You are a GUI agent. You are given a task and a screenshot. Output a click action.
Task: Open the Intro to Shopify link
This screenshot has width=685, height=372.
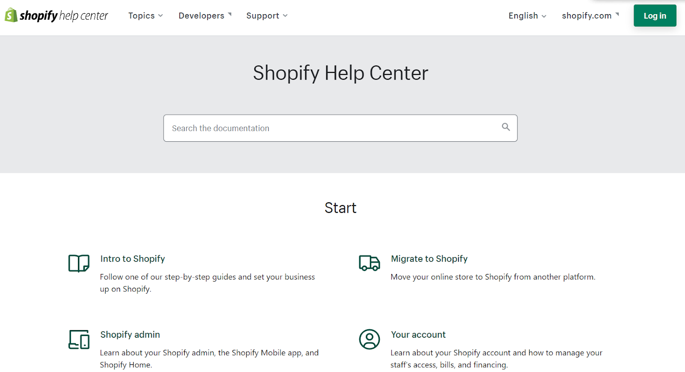click(x=133, y=259)
